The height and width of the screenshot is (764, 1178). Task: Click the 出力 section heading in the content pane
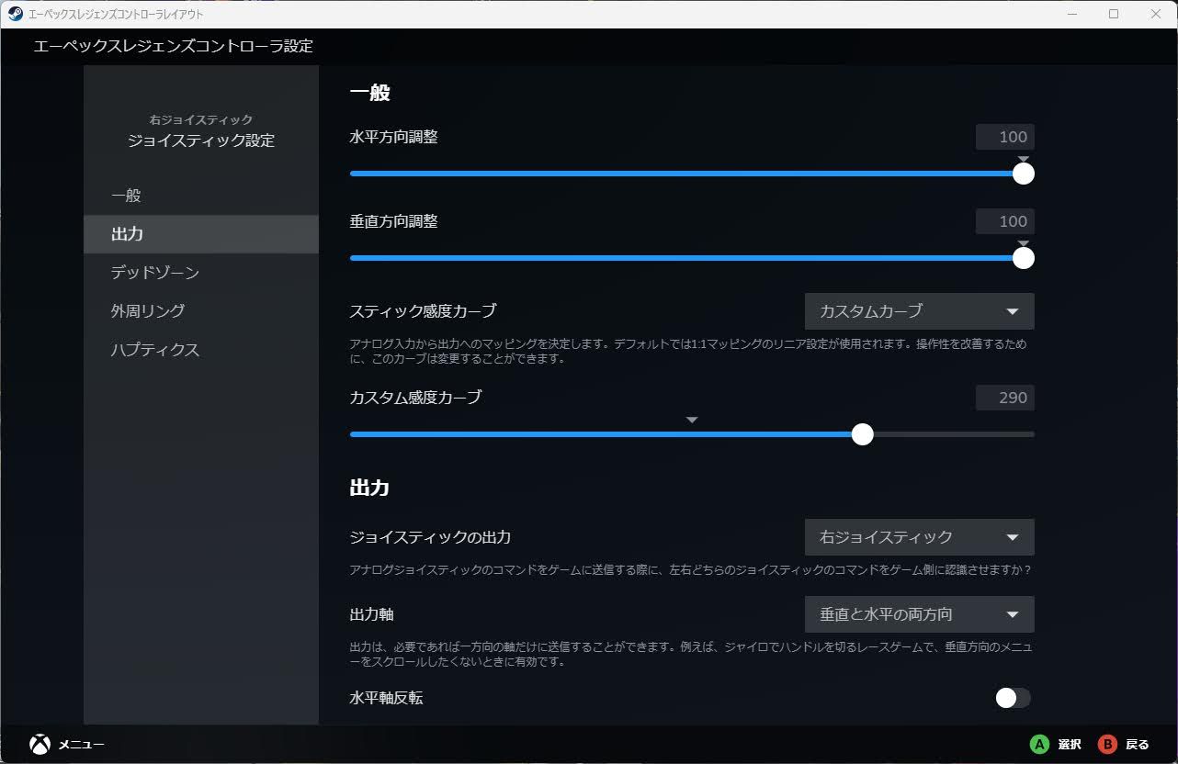pos(369,488)
